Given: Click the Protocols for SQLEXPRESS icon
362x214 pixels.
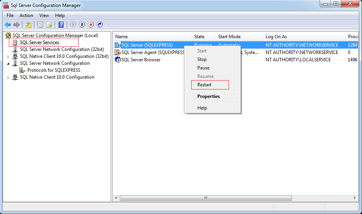Looking at the screenshot, I should click(x=22, y=70).
